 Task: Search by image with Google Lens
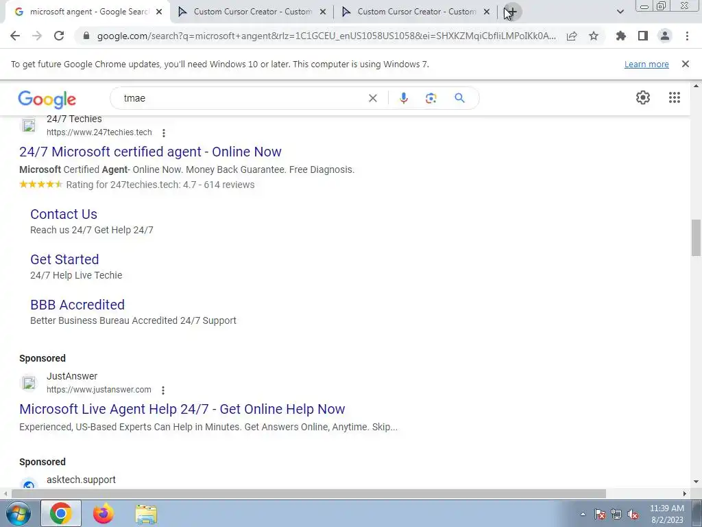click(x=431, y=98)
